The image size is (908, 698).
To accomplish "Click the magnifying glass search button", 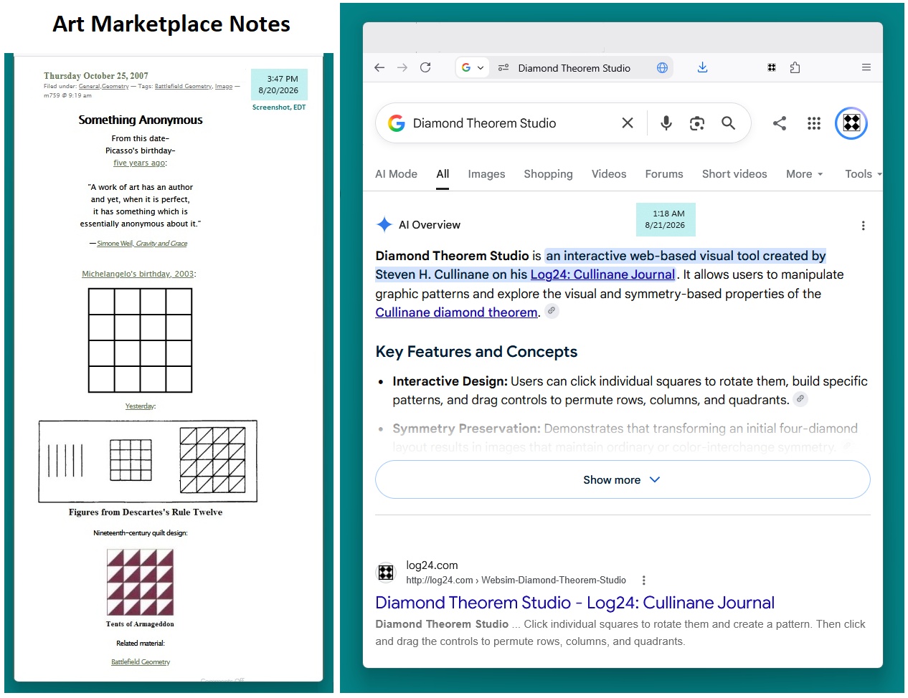I will tap(728, 123).
